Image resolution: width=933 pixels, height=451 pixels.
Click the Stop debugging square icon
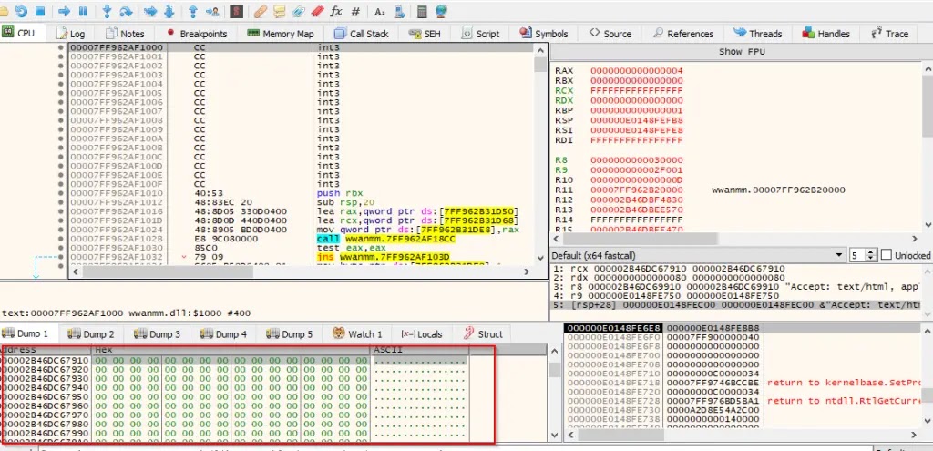click(40, 11)
